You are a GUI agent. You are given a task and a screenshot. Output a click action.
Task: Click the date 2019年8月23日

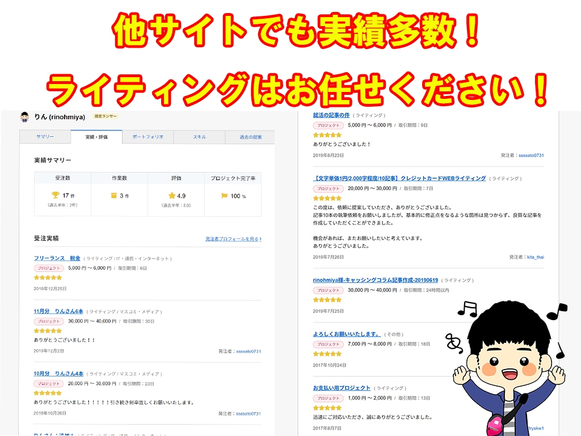[329, 156]
